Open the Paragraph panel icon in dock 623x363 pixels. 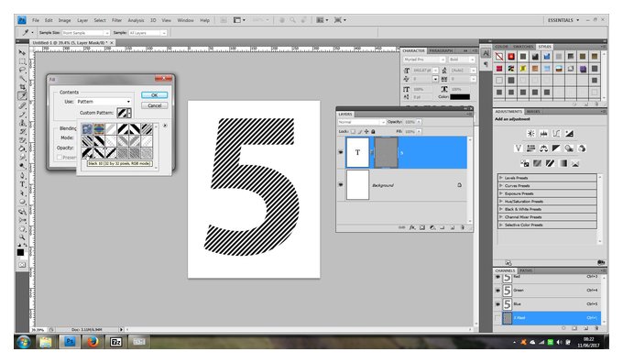coord(486,64)
